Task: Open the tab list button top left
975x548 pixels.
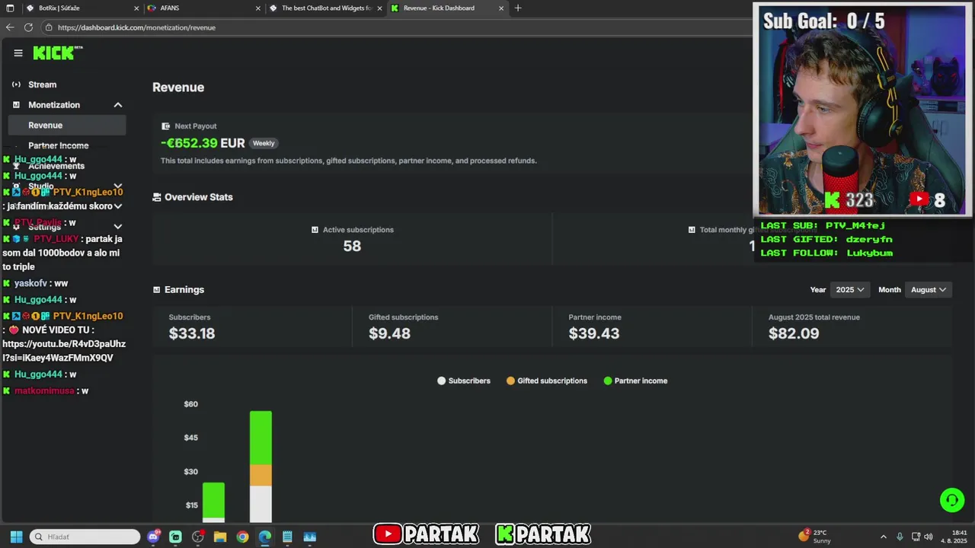Action: pyautogui.click(x=10, y=8)
